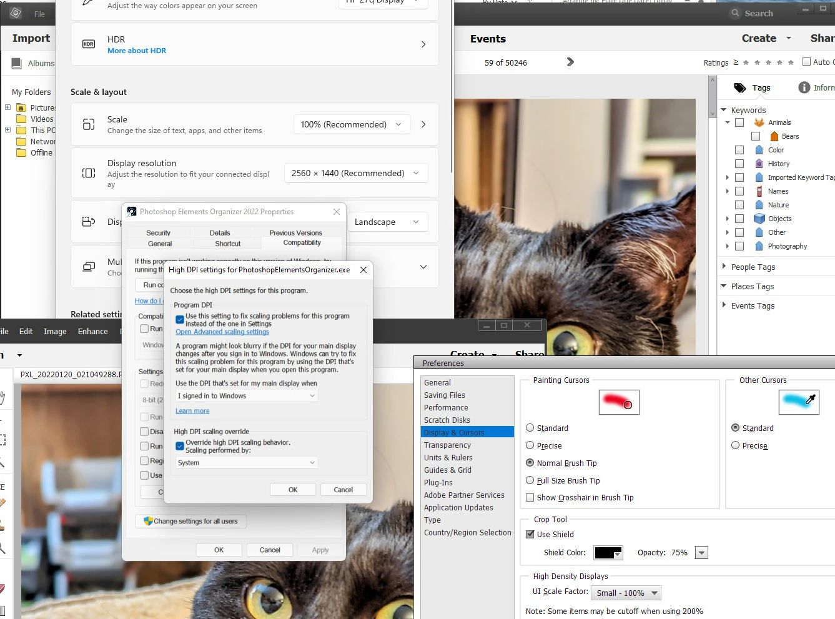Open the Landscape orientation dropdown
835x619 pixels.
point(387,222)
